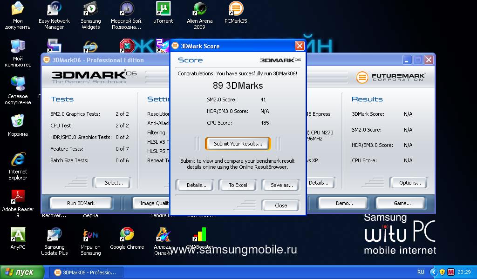The image size is (477, 279).
Task: Click the Аллоды Онлайн game icon
Action: click(x=163, y=241)
